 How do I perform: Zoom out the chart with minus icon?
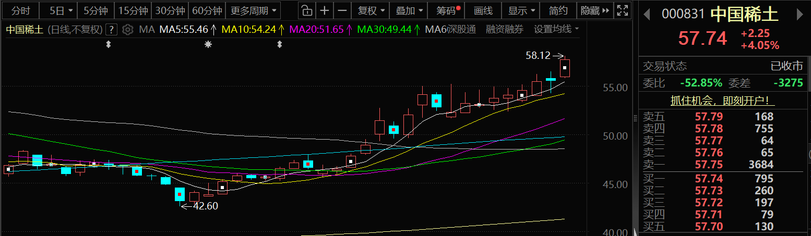pos(342,10)
